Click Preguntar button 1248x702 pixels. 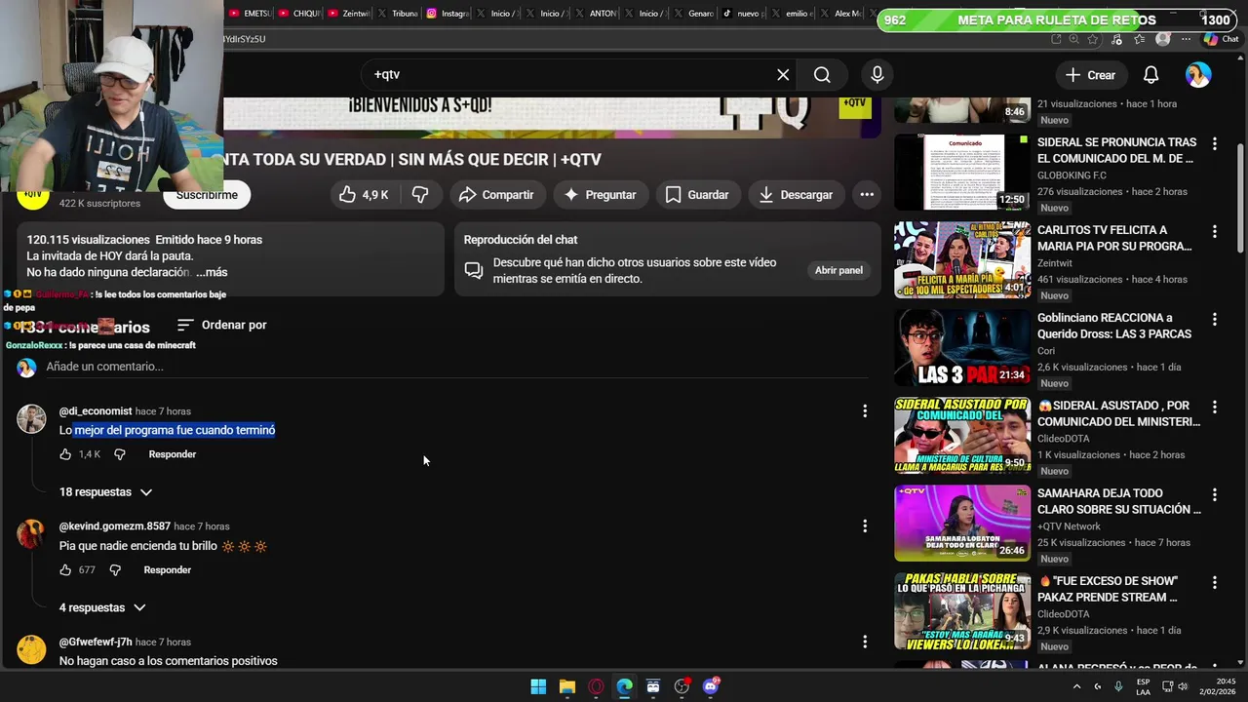601,195
